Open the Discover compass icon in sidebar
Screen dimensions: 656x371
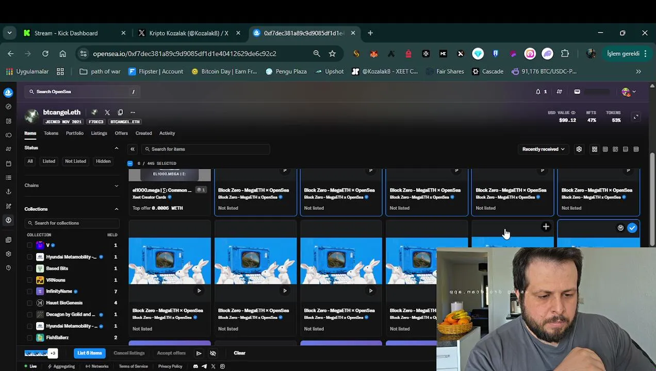(x=8, y=107)
